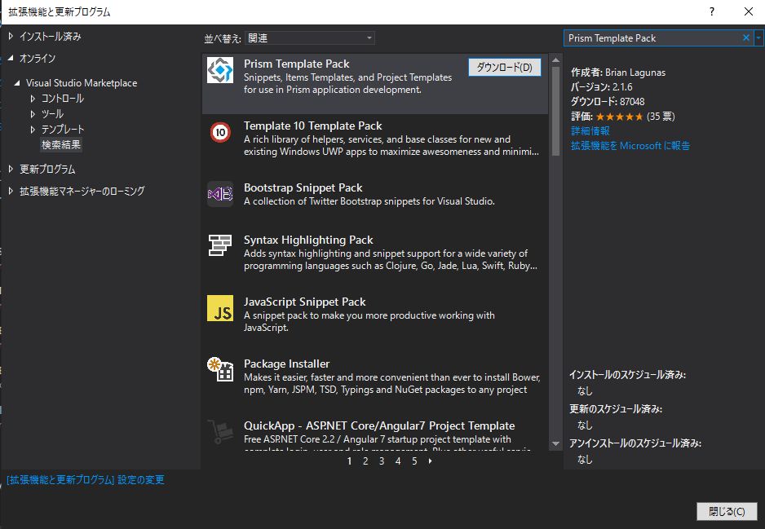Click 拡張機能を Microsoft に報告 link
Viewport: 765px width, 529px height.
pos(630,145)
